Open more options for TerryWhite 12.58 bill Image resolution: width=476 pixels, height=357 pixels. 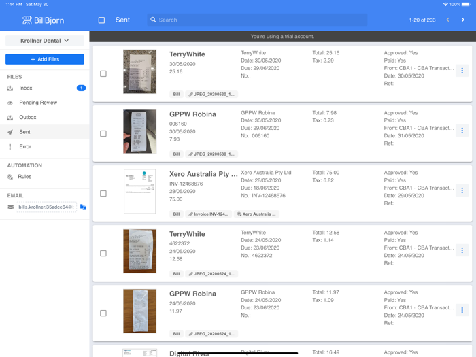462,250
